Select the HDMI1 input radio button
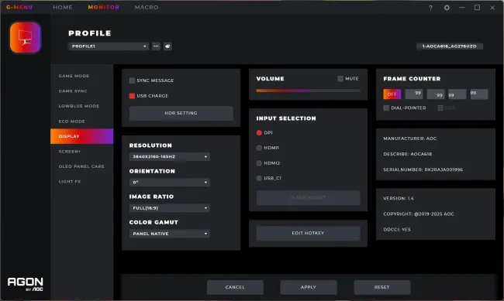The image size is (504, 301). click(259, 148)
